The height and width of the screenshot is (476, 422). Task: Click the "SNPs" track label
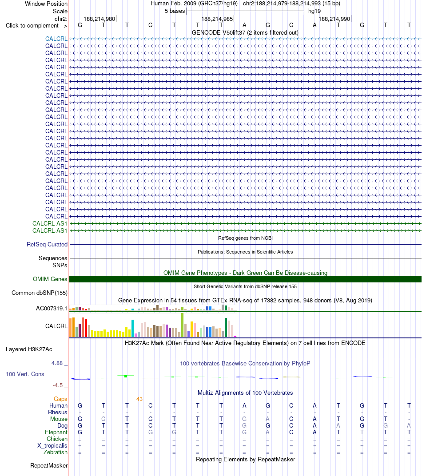60,265
